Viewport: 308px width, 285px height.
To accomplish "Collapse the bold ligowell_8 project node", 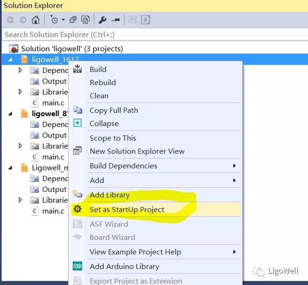I will click(x=10, y=113).
